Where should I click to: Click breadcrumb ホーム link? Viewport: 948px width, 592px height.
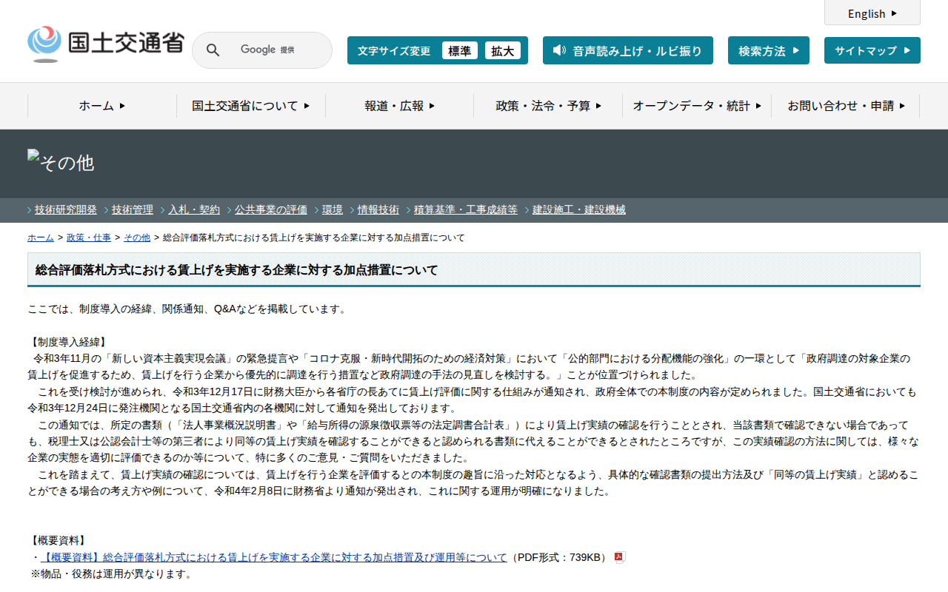pyautogui.click(x=41, y=238)
